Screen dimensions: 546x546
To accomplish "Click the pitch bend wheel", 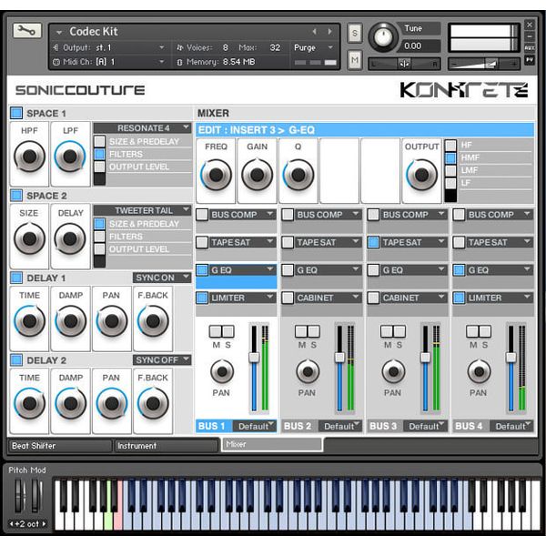I will (x=19, y=496).
